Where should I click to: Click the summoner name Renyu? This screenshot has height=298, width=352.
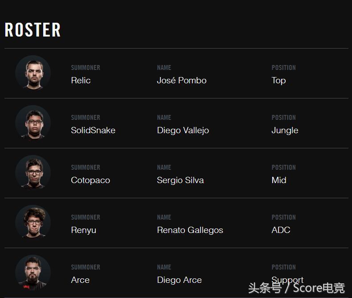tap(83, 230)
